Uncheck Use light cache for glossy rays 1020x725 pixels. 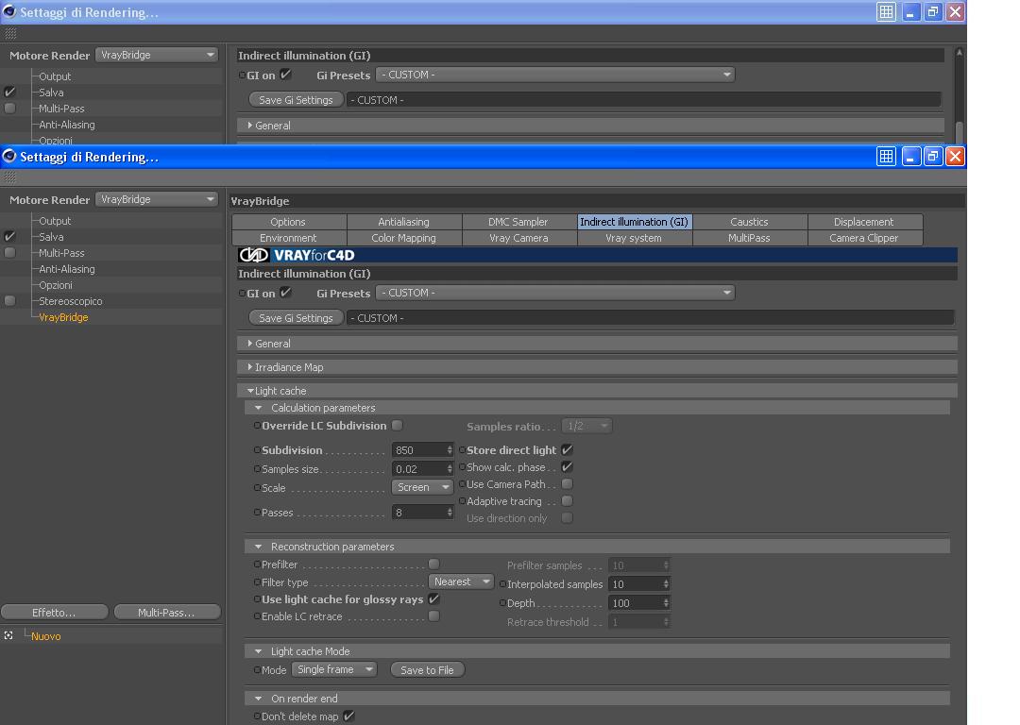pos(433,599)
